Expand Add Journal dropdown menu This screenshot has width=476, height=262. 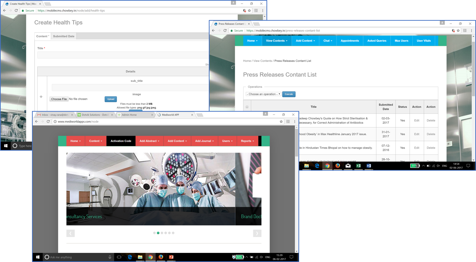tap(205, 141)
